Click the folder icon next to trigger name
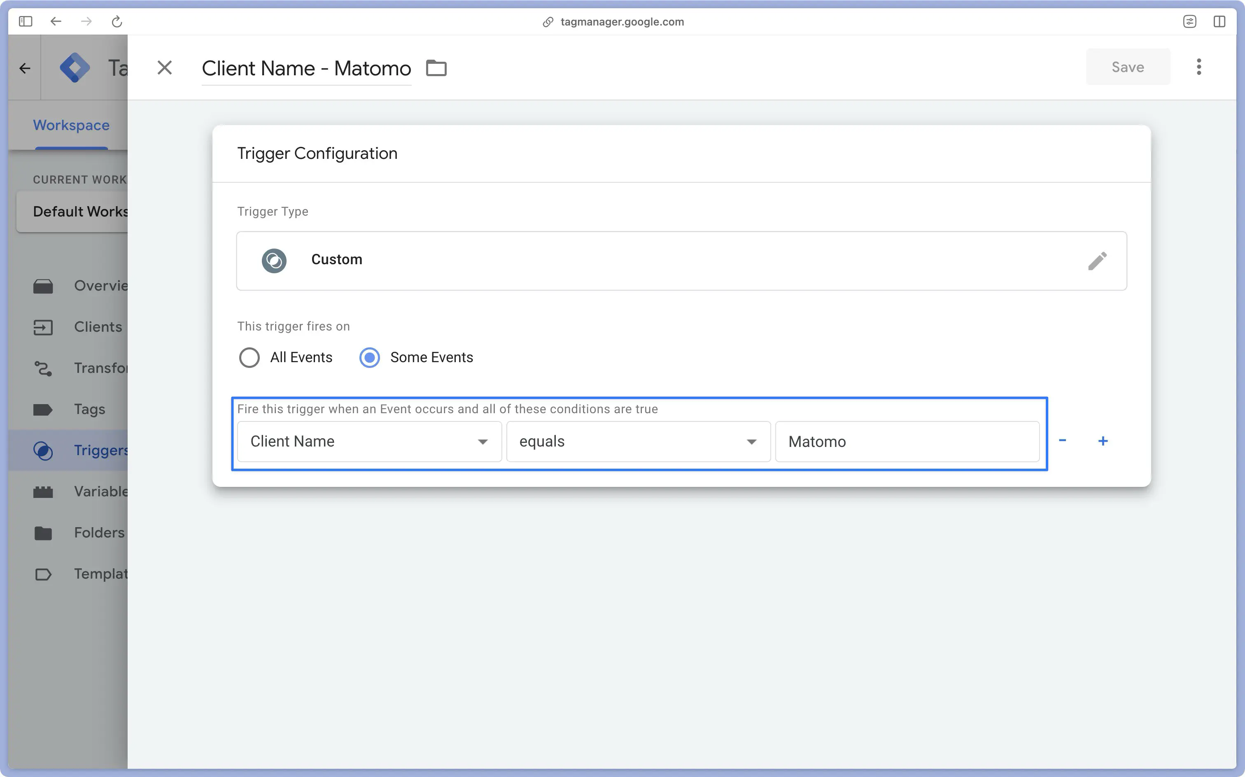Image resolution: width=1245 pixels, height=777 pixels. click(436, 68)
